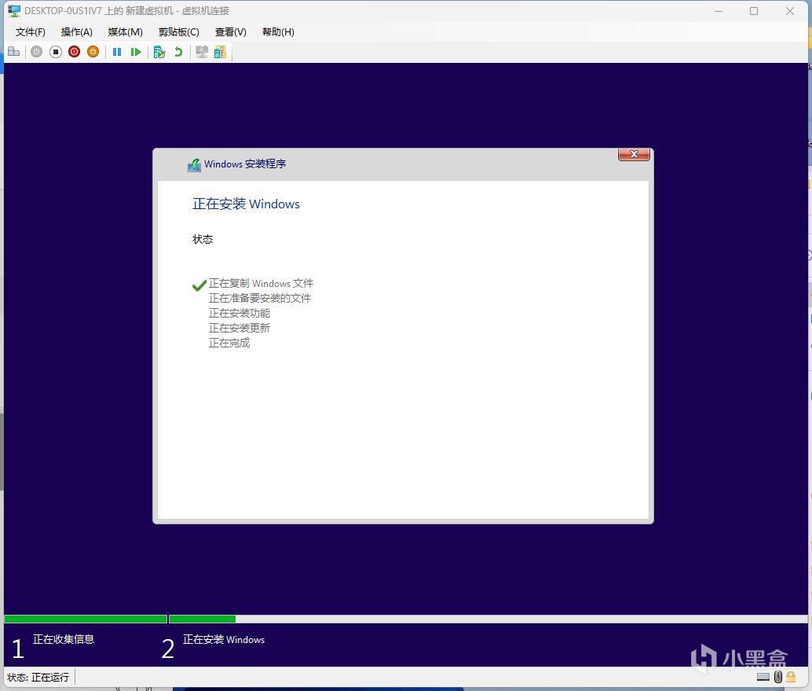Minimize the virtual machine connection window

[719, 11]
